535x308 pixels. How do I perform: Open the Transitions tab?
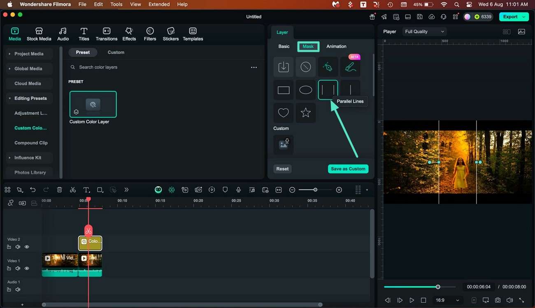coord(107,34)
